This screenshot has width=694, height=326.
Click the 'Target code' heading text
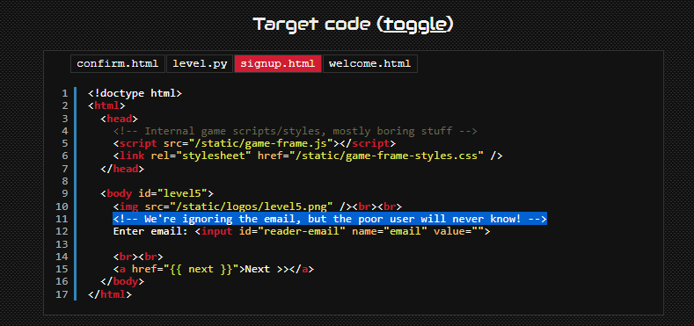[311, 25]
